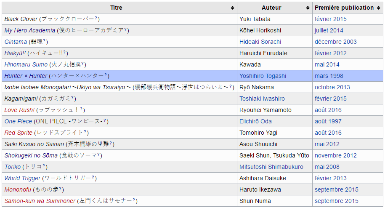The height and width of the screenshot is (208, 385).
Task: Click the mars 1998 publication date
Action: (x=329, y=76)
